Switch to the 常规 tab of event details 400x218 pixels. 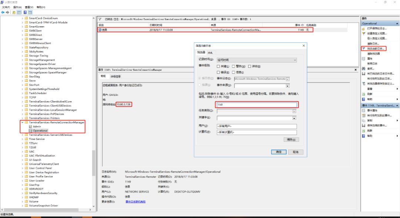point(103,76)
